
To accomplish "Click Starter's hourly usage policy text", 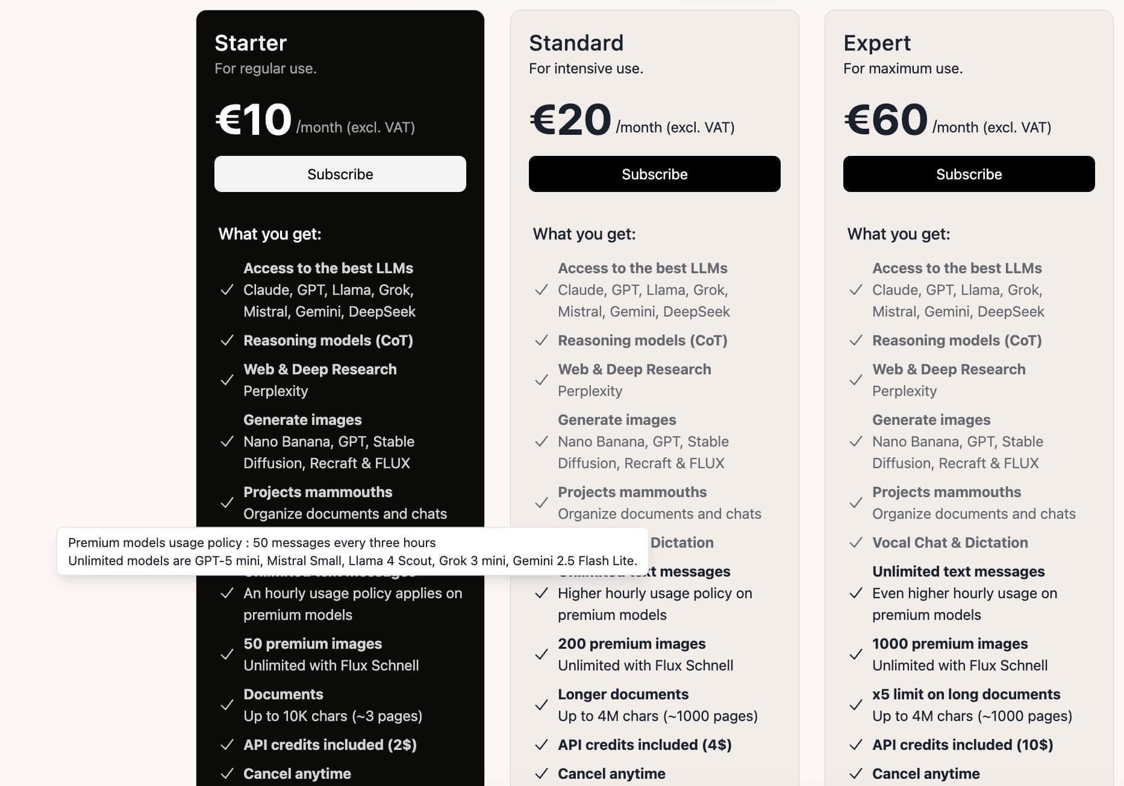I will 353,604.
